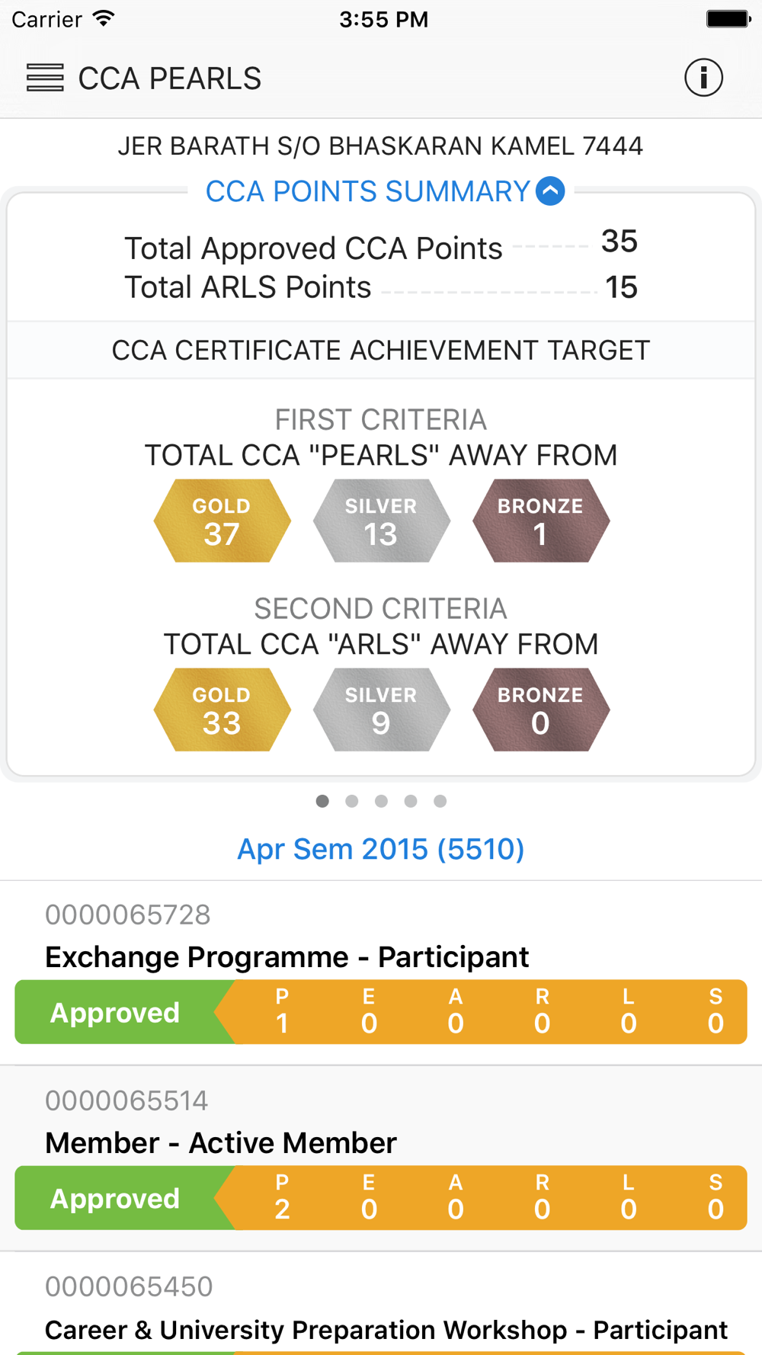Open the hamburger menu icon
The image size is (762, 1355).
coord(45,78)
